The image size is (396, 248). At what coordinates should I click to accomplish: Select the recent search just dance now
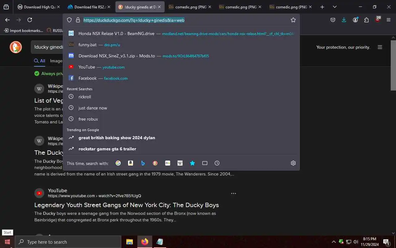point(181,108)
